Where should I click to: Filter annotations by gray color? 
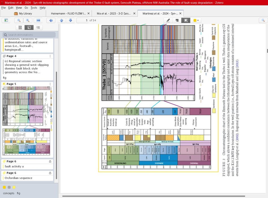pos(9,187)
